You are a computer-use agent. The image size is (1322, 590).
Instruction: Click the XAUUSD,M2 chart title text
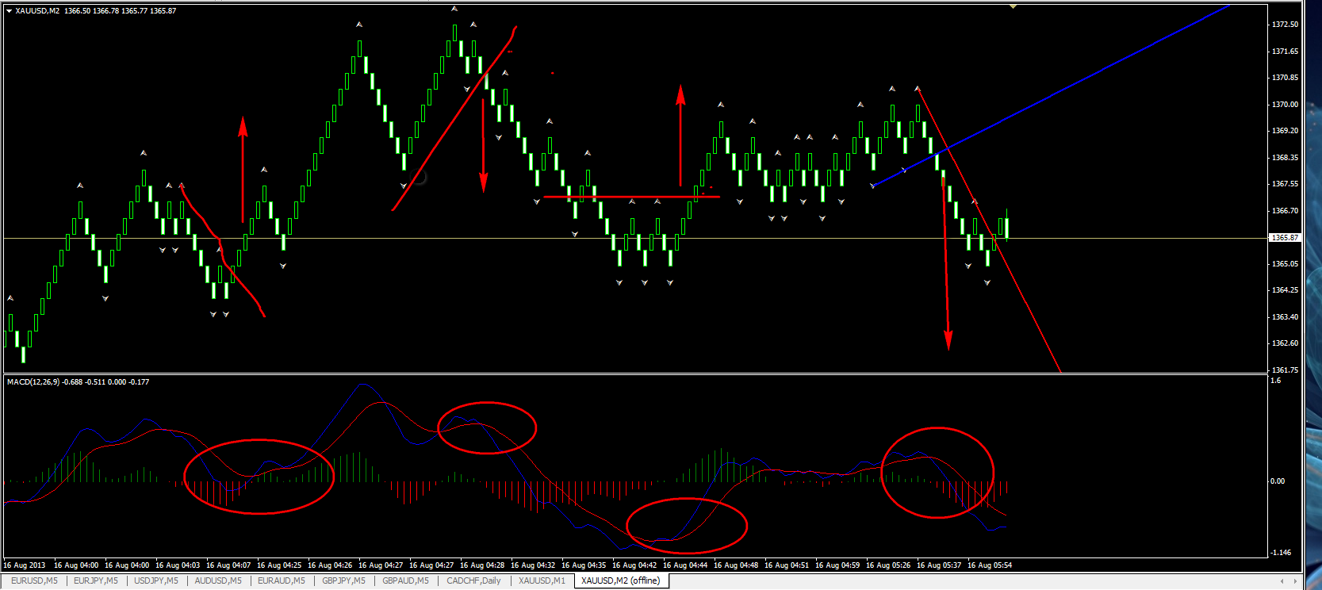point(37,11)
